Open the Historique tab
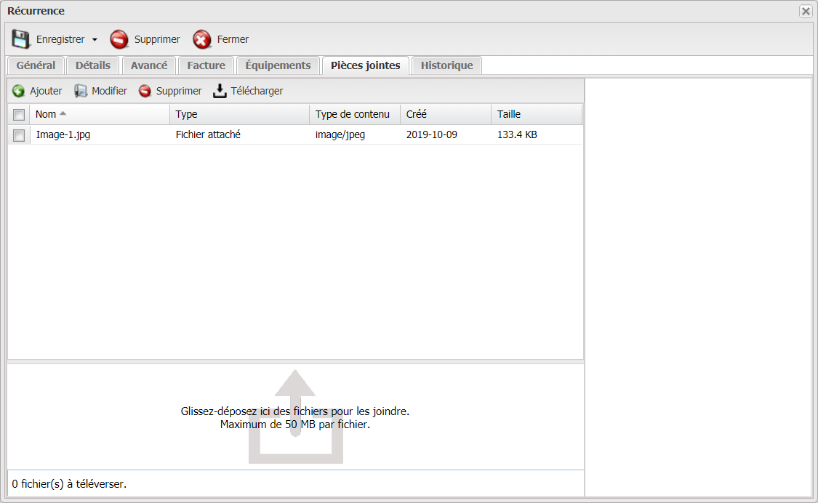 click(446, 65)
